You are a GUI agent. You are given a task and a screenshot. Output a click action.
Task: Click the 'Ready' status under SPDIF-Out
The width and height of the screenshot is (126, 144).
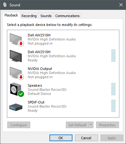(33, 110)
